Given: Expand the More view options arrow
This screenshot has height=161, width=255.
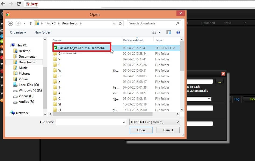Looking at the screenshot, I should [160, 32].
